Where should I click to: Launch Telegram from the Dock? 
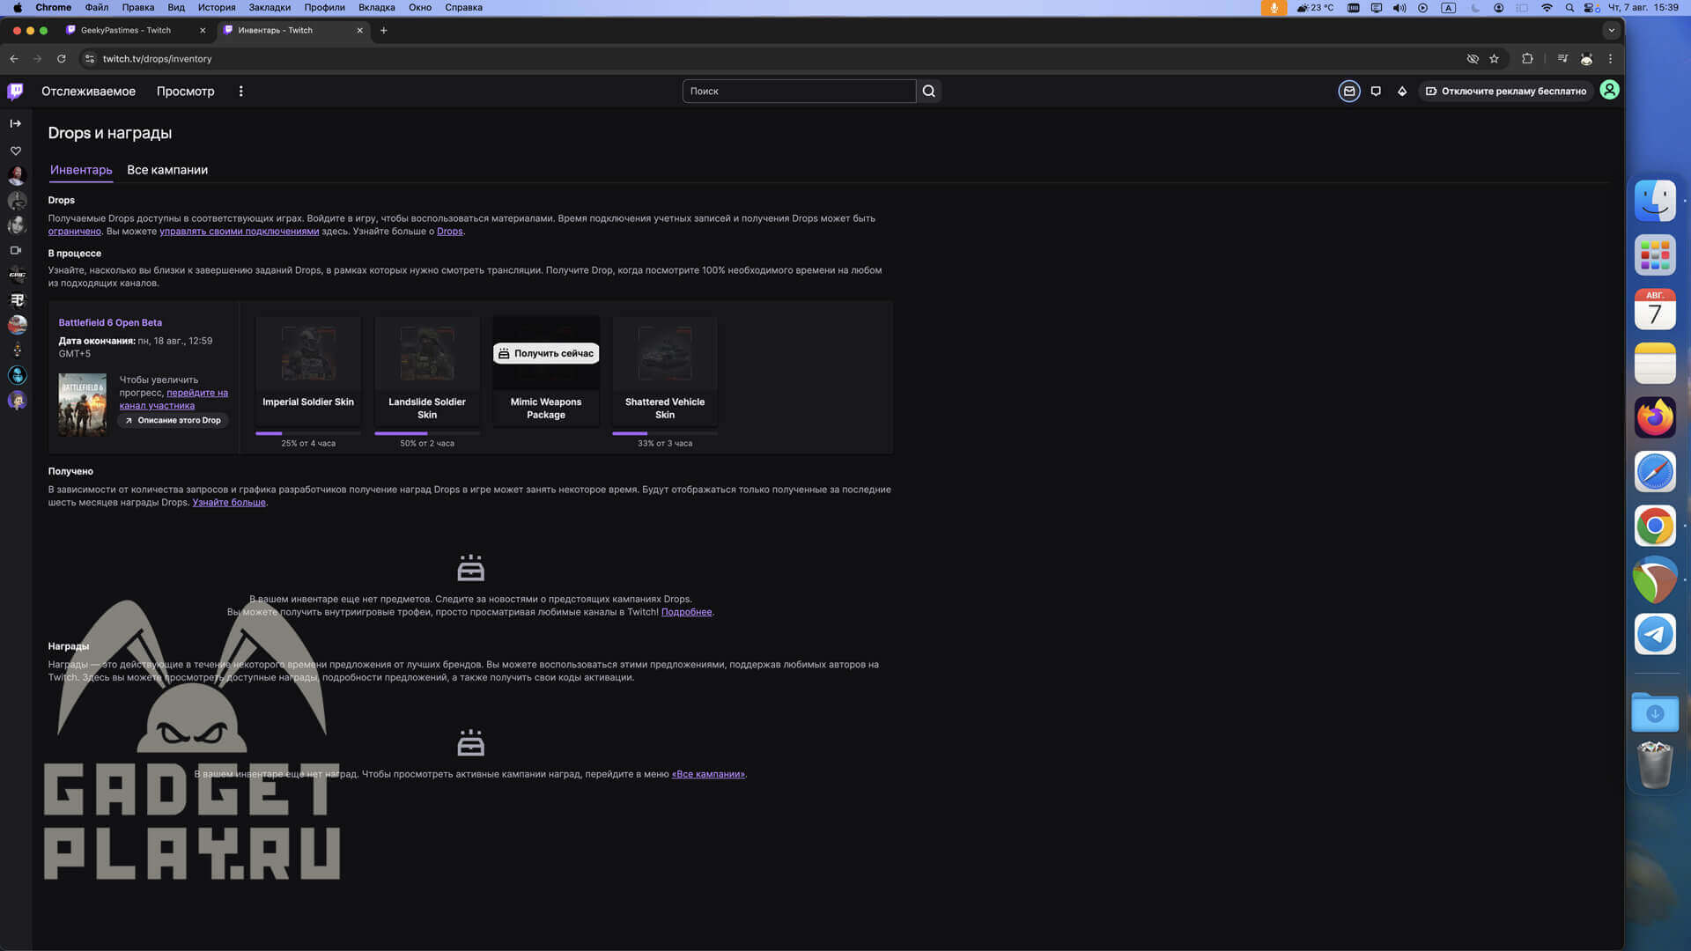(x=1655, y=634)
